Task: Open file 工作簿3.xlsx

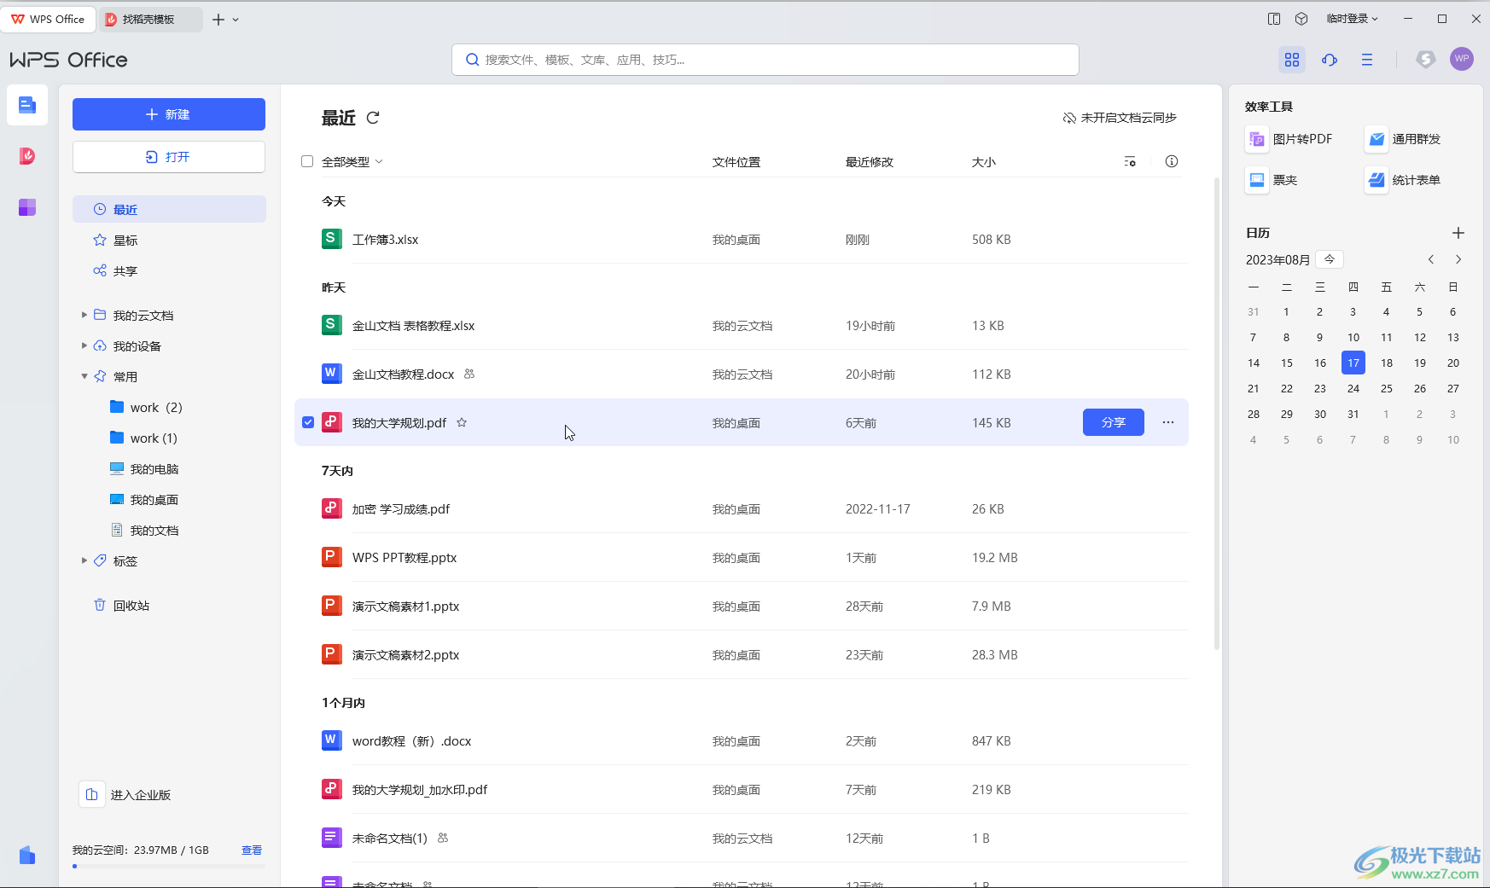Action: tap(742, 240)
